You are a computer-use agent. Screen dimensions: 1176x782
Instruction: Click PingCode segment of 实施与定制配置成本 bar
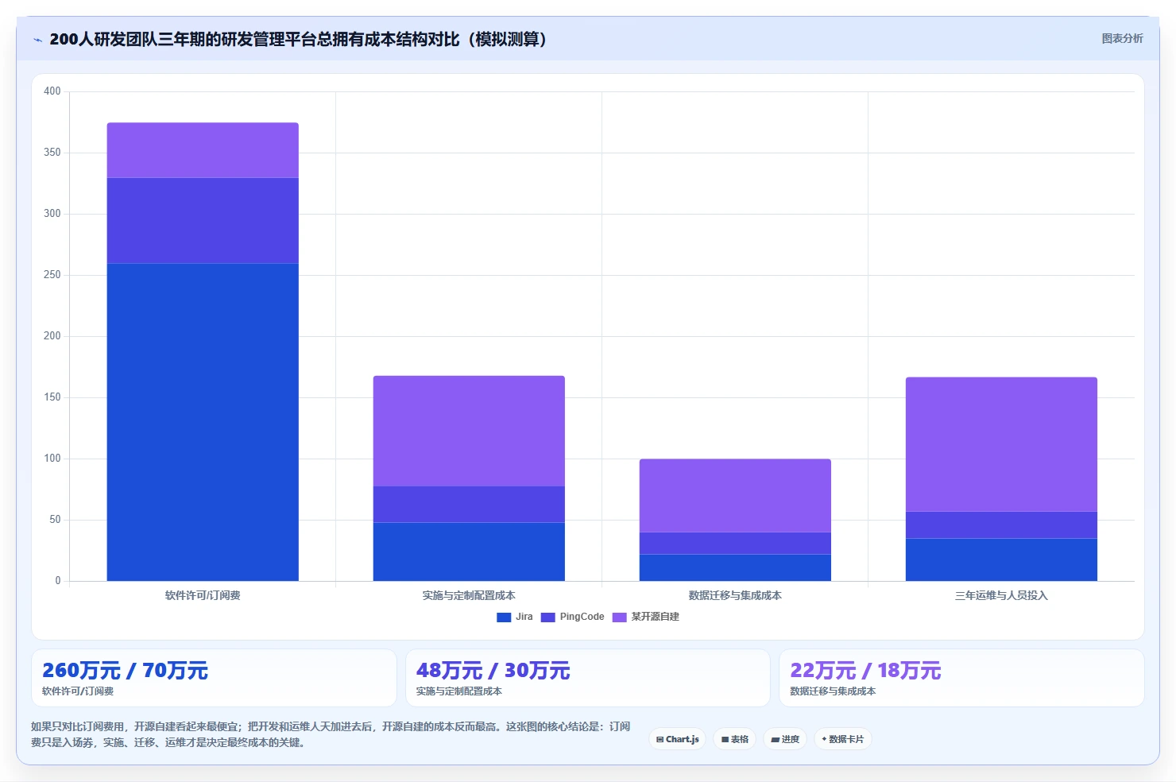pyautogui.click(x=469, y=504)
